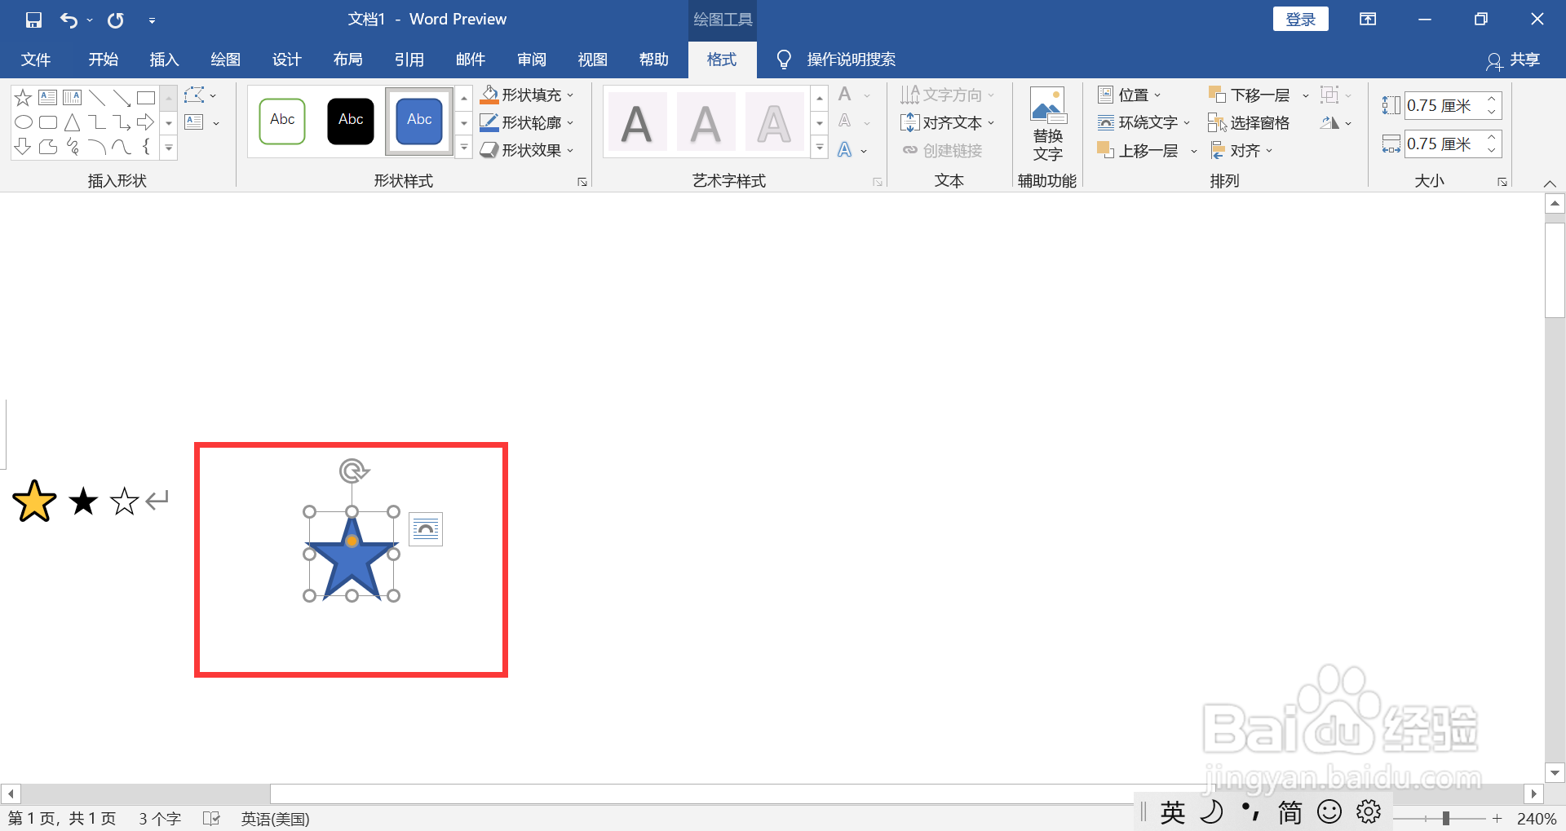Redo using the repeat arrow icon

coord(116,20)
